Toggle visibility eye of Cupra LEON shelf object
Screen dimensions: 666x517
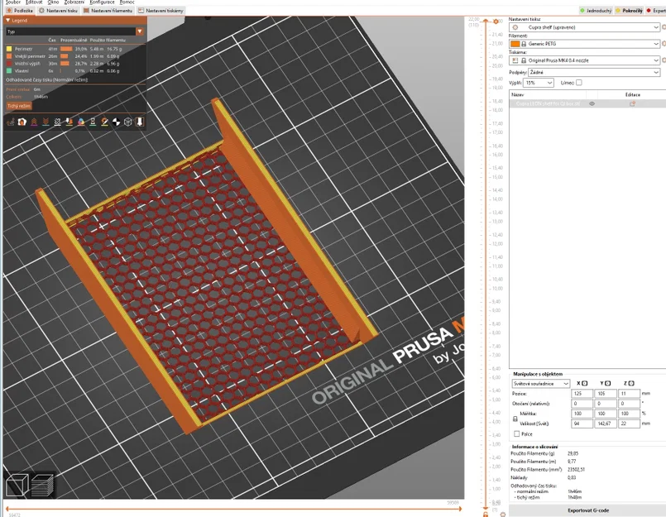[592, 103]
